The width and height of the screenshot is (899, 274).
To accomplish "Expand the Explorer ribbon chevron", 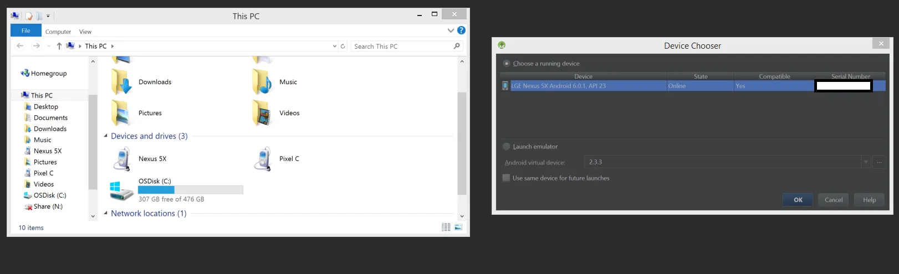I will tap(451, 30).
